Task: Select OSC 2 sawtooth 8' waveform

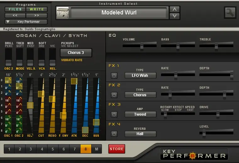Action: coord(19,86)
